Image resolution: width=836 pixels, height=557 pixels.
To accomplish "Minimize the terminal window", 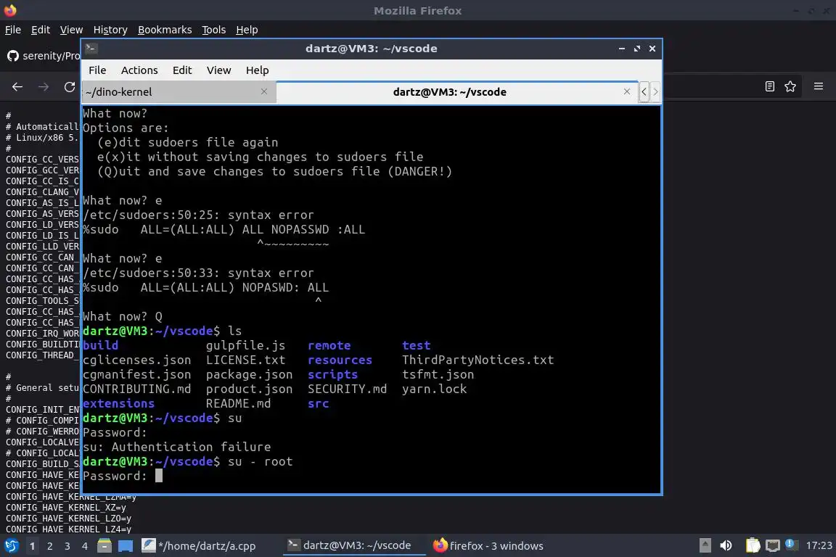I will 622,49.
